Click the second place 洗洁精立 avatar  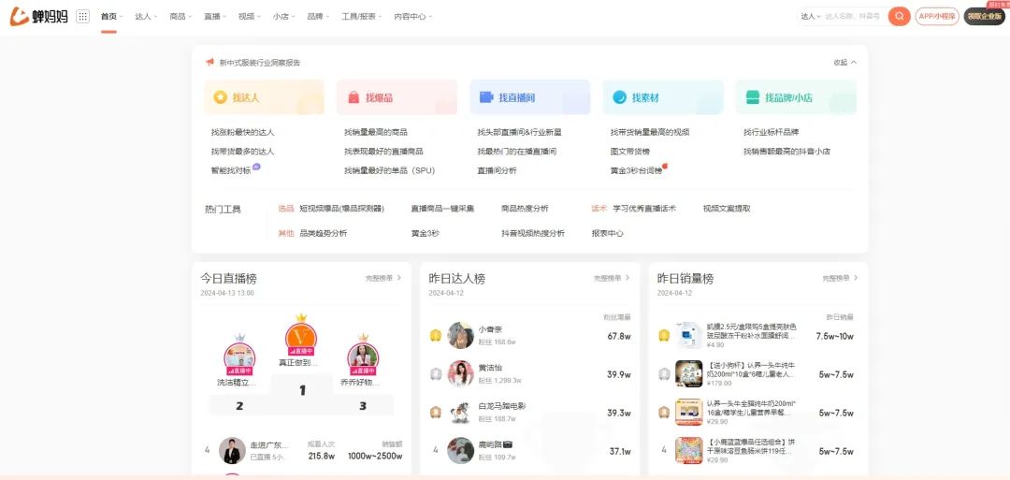pyautogui.click(x=239, y=358)
